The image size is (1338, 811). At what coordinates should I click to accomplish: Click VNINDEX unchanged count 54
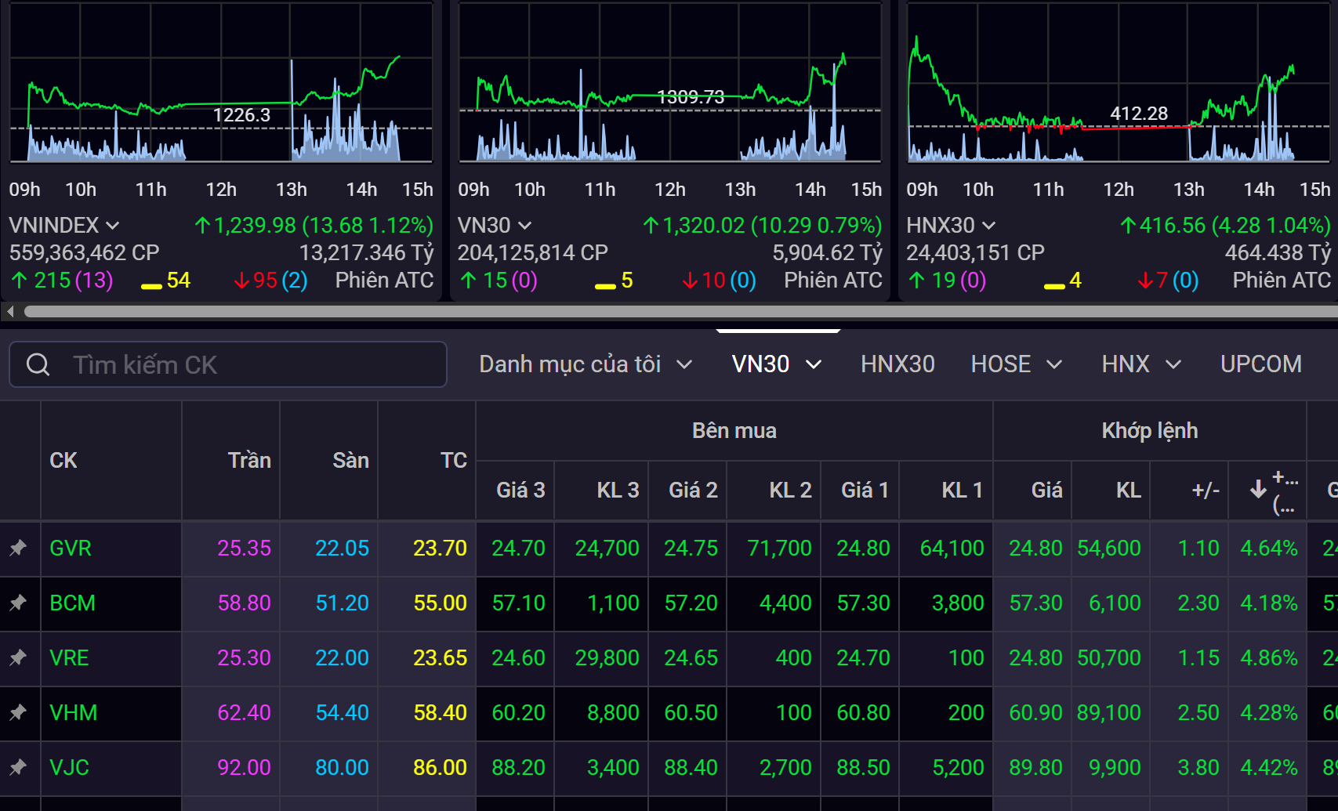coord(166,281)
